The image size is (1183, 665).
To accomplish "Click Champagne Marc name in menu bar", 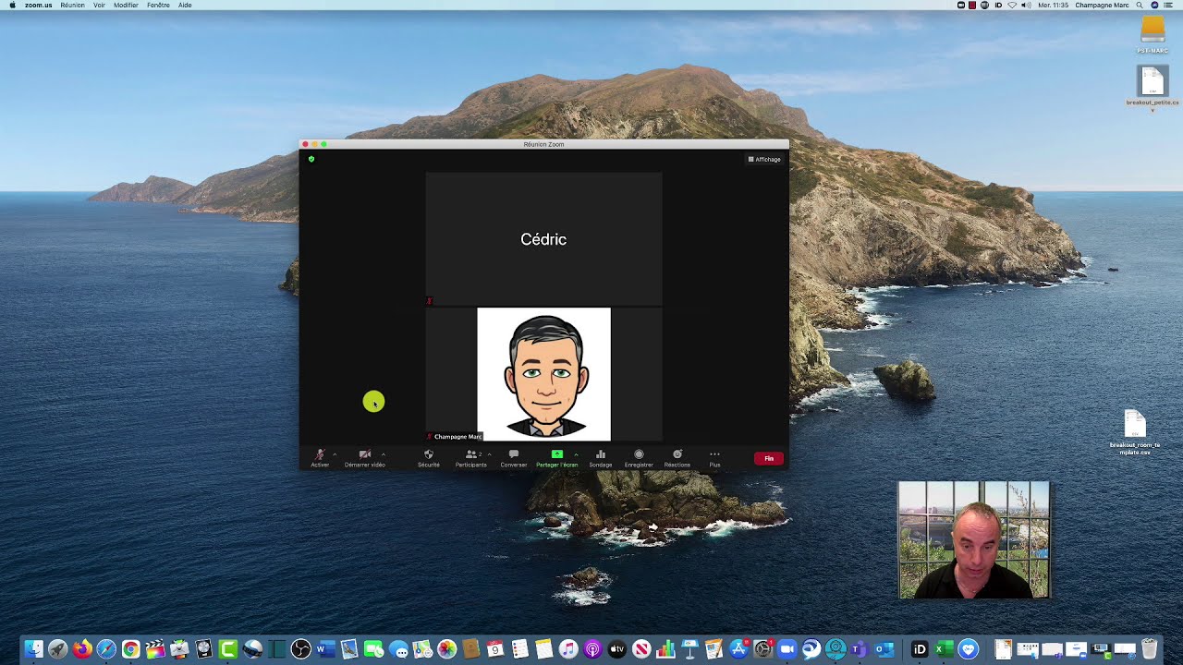I will coord(1102,5).
